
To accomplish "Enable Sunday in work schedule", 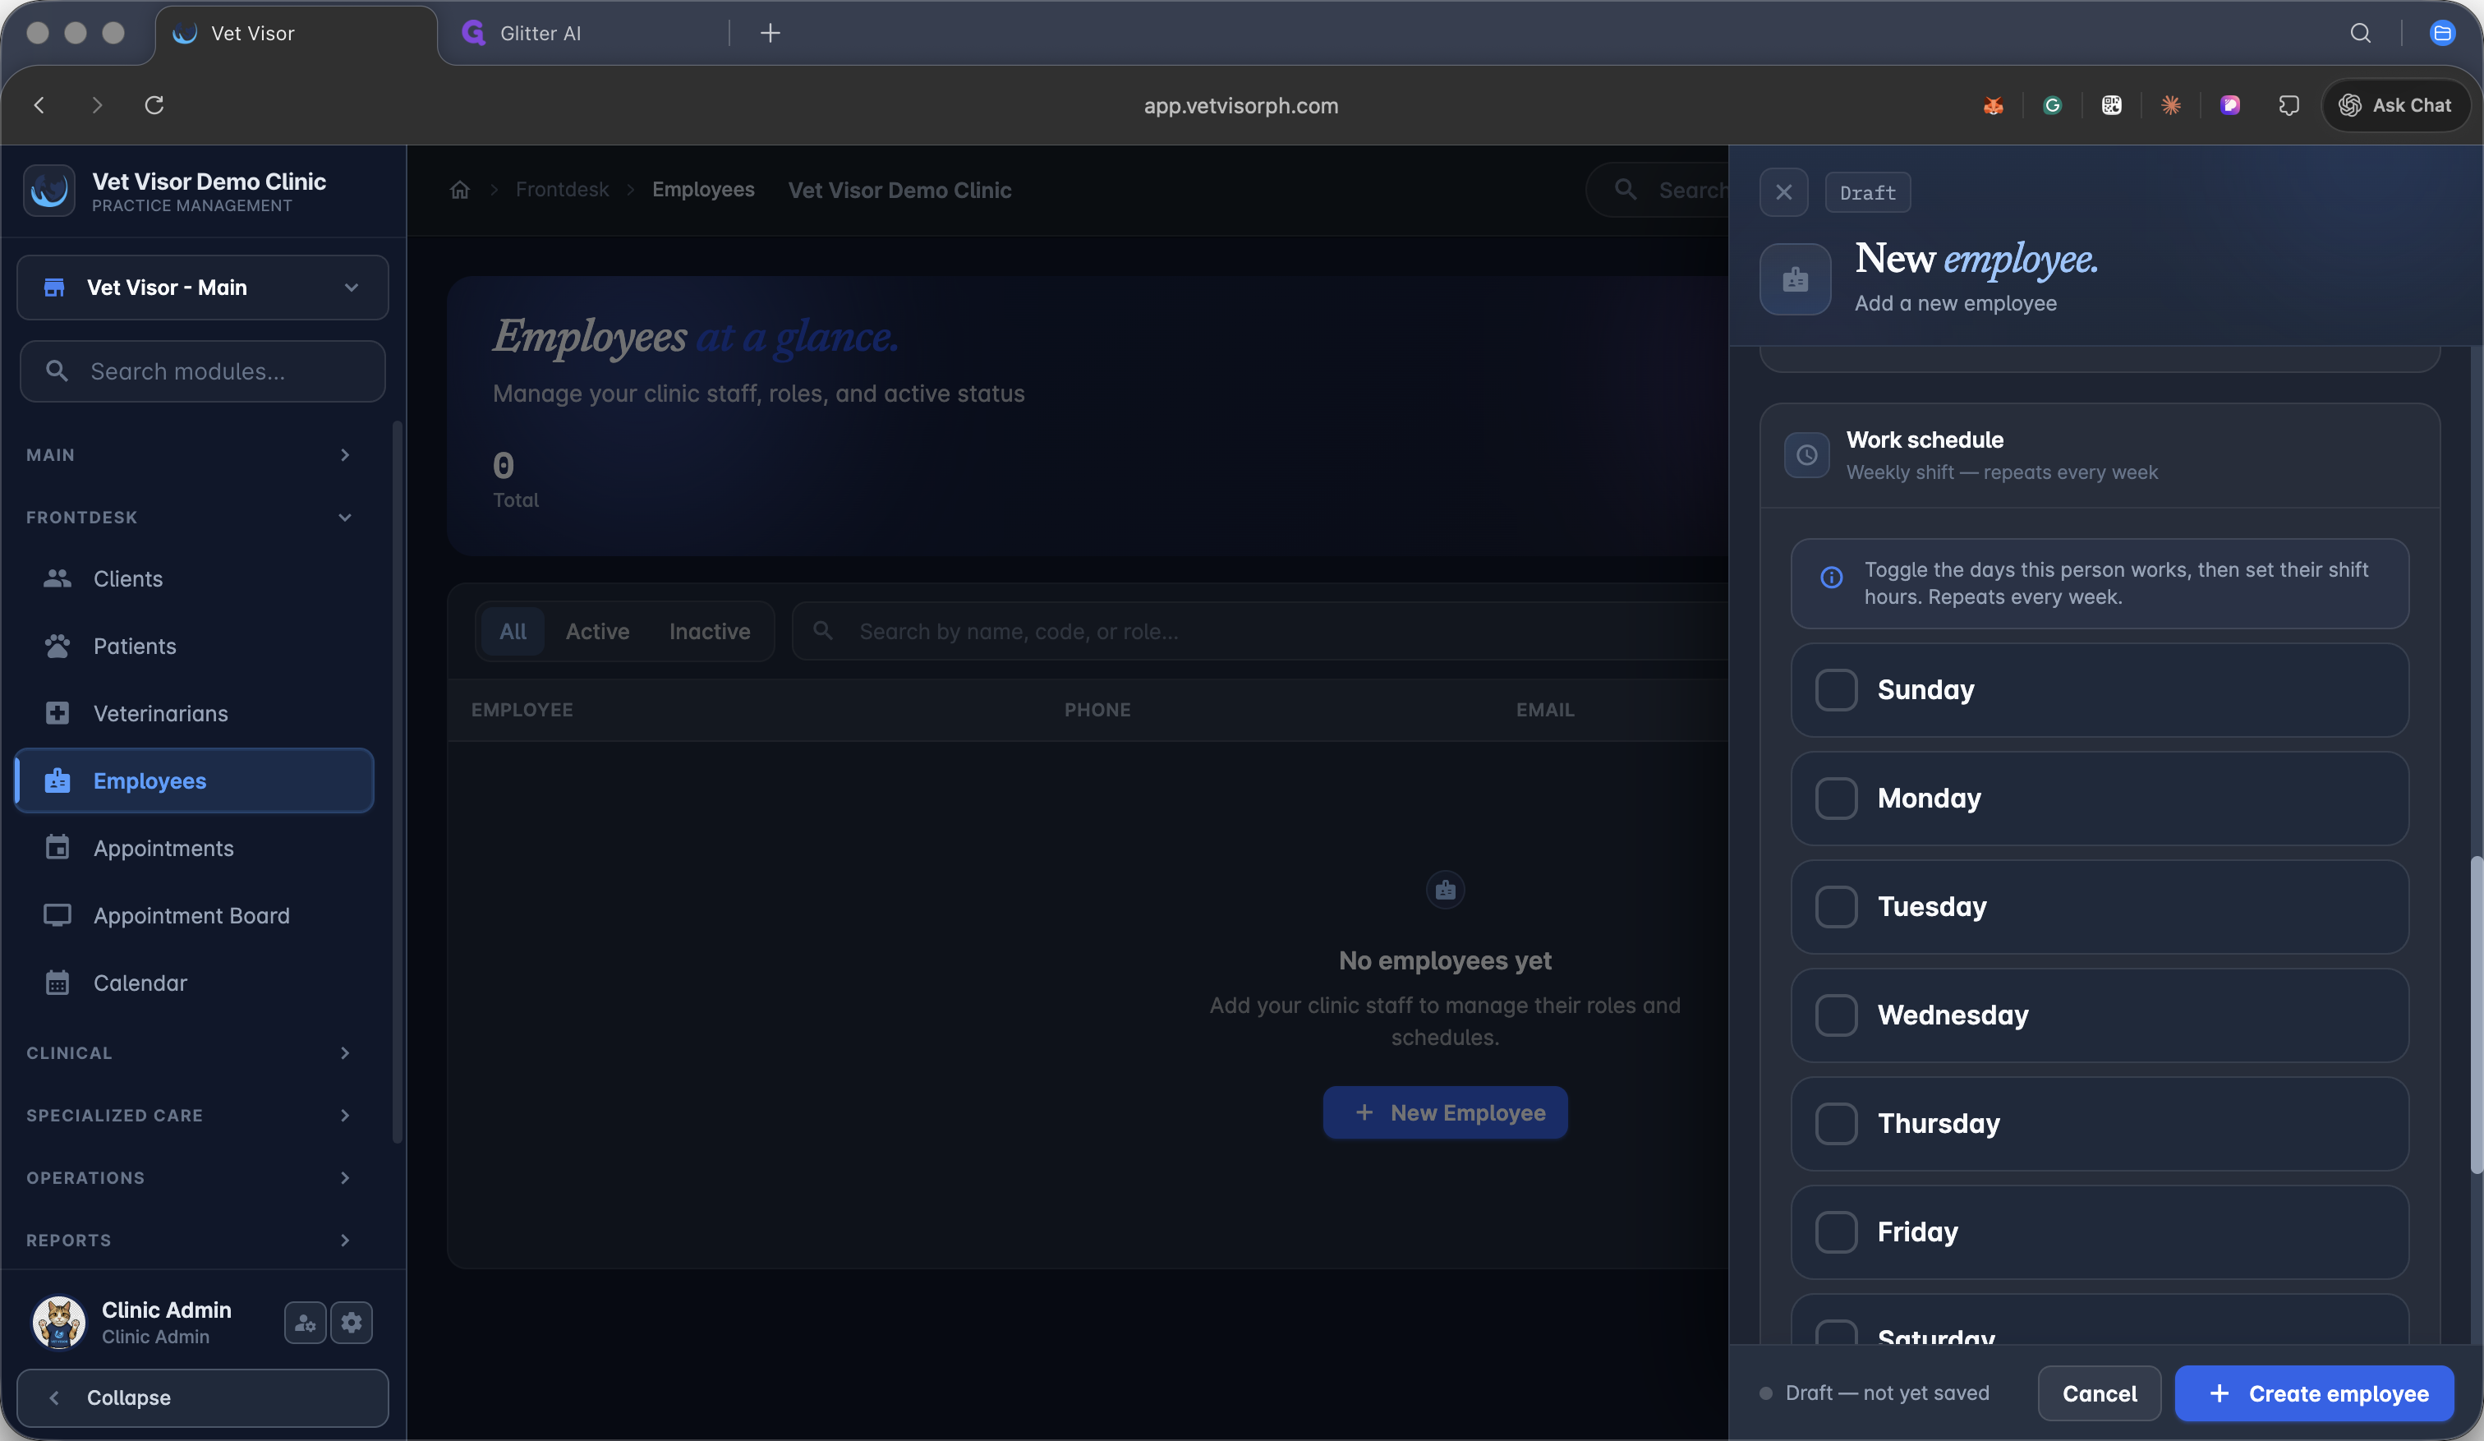I will pyautogui.click(x=1835, y=690).
